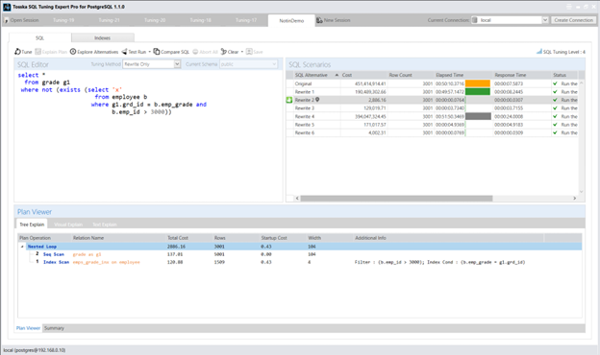Click the database icon in Current Connection
The height and width of the screenshot is (355, 600).
(x=475, y=20)
